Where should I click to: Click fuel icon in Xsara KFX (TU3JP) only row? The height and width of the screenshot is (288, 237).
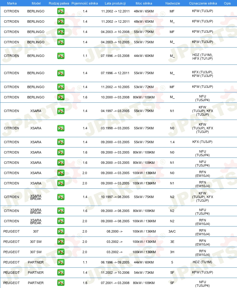(x=61, y=142)
